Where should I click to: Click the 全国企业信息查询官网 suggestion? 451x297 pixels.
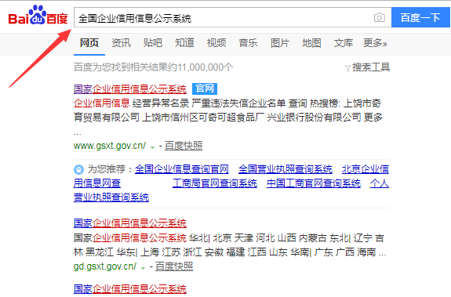[182, 169]
